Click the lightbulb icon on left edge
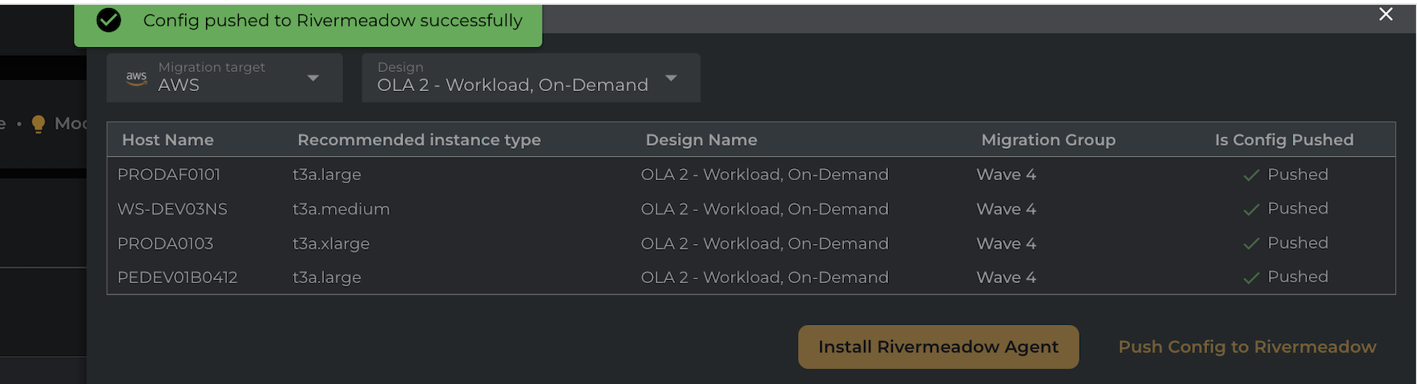1417x384 pixels. click(38, 124)
